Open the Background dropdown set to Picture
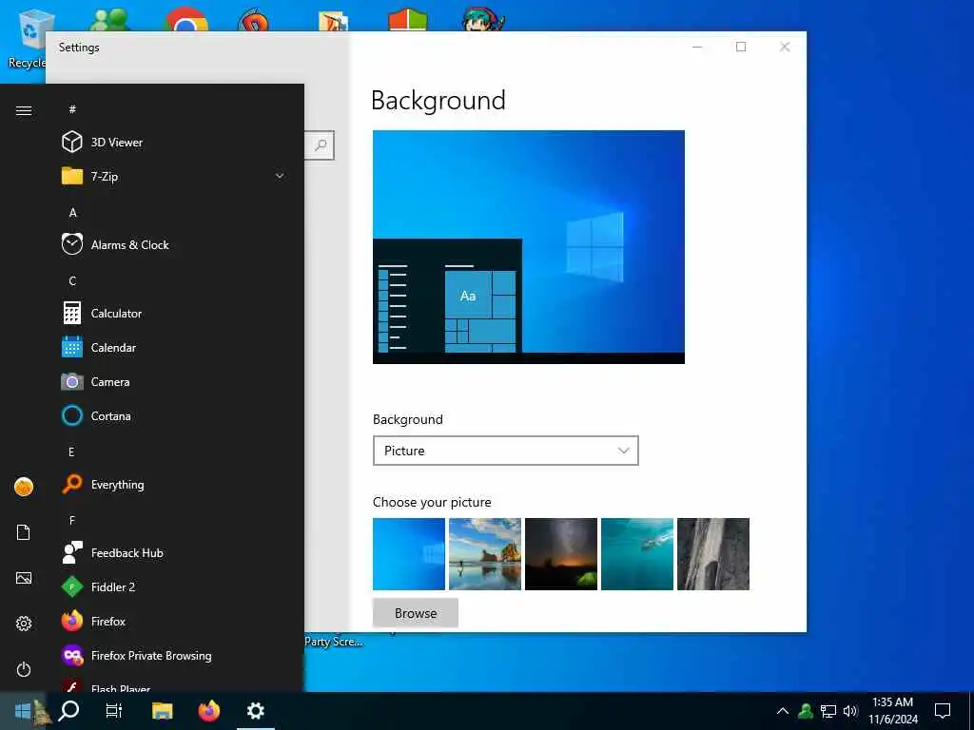 506,451
